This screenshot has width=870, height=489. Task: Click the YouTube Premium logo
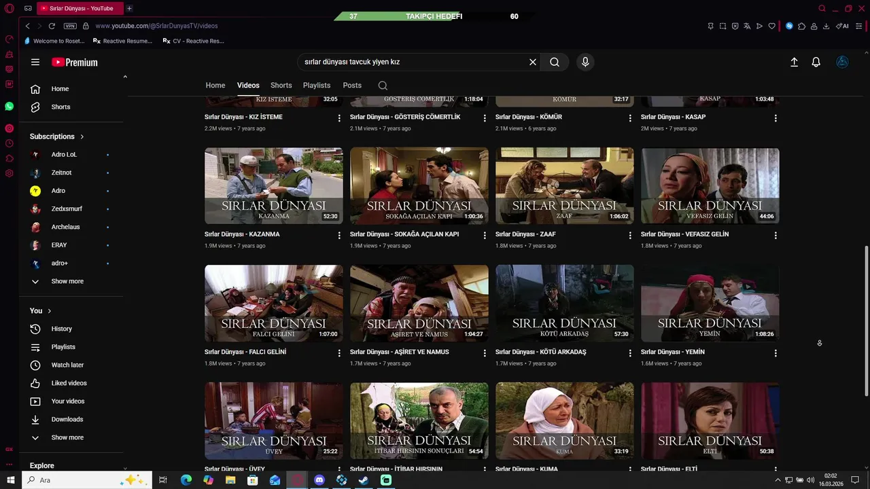coord(75,62)
